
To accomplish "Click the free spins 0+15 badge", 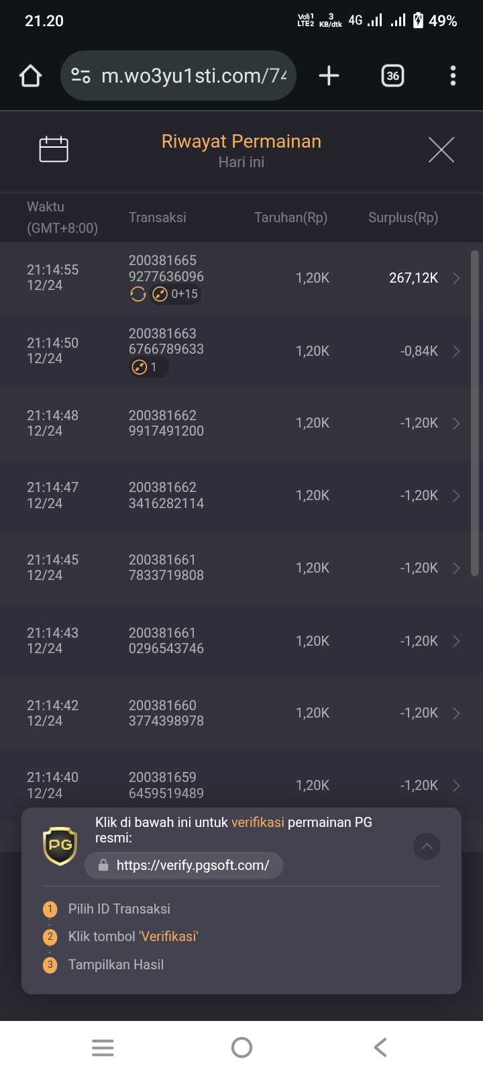I will pyautogui.click(x=176, y=294).
